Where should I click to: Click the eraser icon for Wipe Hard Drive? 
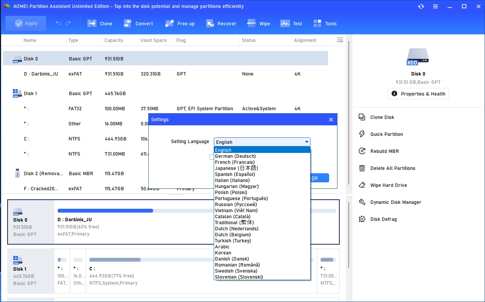tap(362, 185)
